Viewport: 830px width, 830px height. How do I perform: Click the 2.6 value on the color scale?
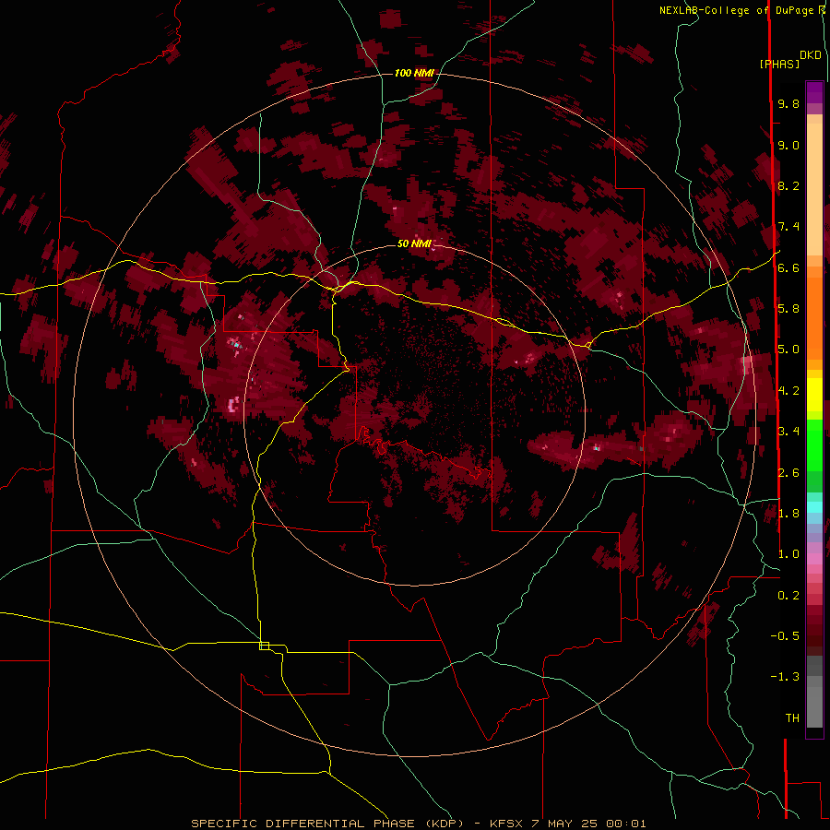(788, 472)
